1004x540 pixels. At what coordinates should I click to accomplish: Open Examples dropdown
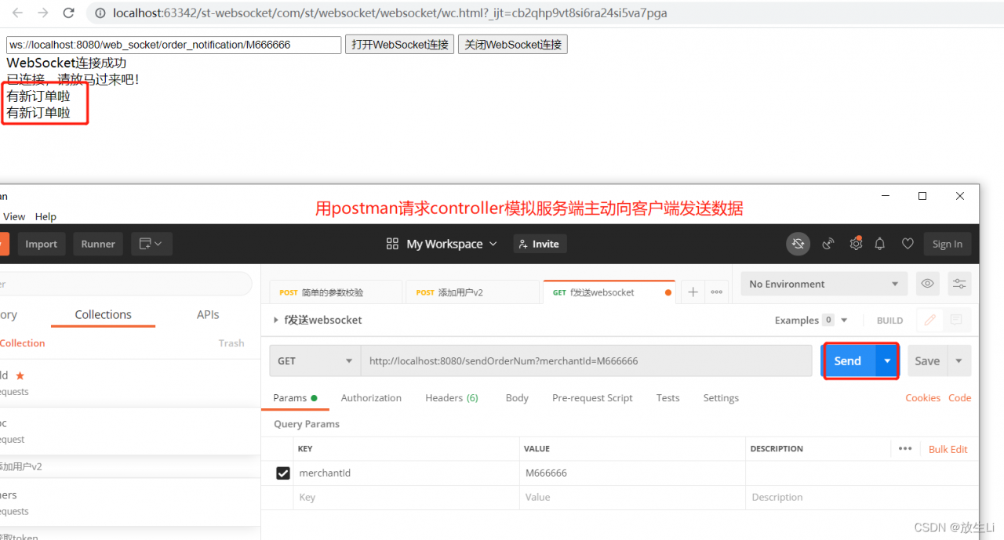point(811,320)
